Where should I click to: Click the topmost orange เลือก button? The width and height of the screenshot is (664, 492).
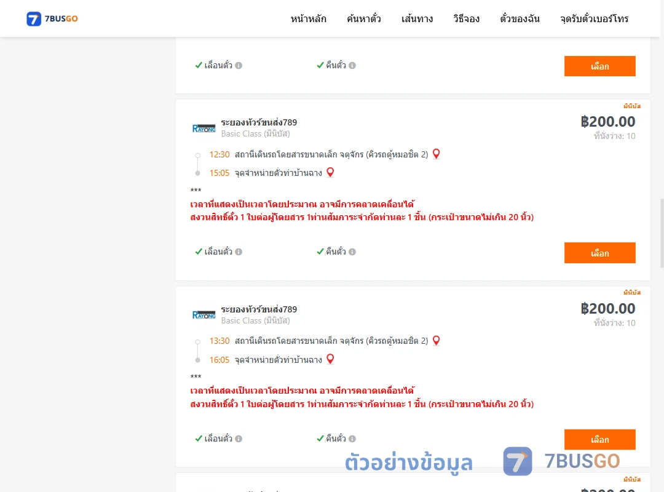pos(599,66)
